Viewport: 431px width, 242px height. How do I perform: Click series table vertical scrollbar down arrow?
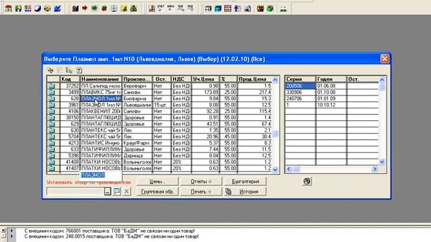382,162
